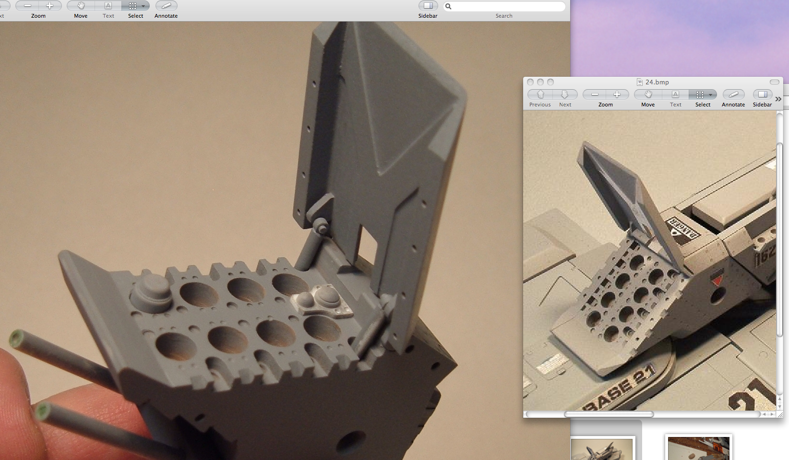The width and height of the screenshot is (789, 460).
Task: Focus the Search field in large window
Action: tap(504, 6)
